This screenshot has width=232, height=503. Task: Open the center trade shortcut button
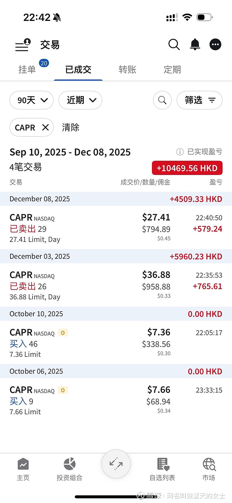(116, 464)
